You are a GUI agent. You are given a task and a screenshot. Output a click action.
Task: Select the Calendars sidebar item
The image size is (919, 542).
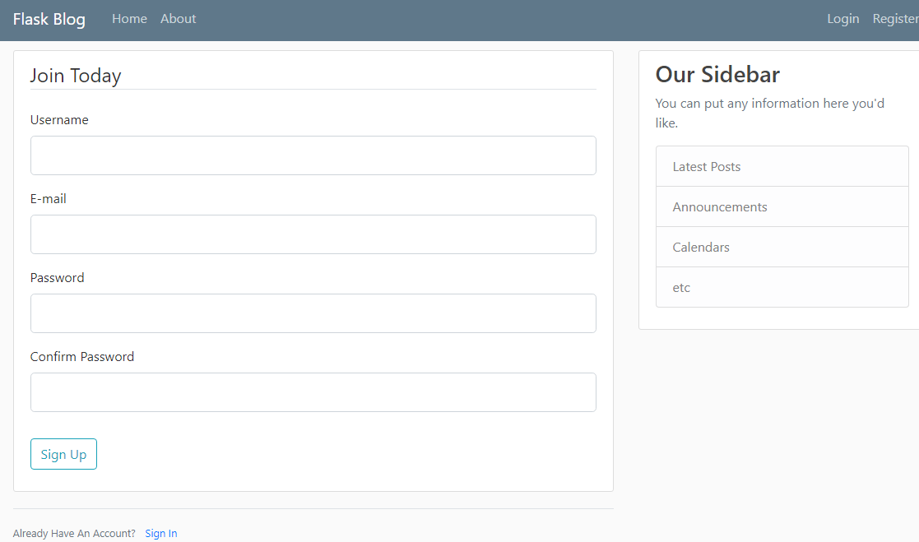[782, 248]
